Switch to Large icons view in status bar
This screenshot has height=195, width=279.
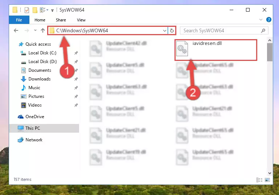pos(267,180)
